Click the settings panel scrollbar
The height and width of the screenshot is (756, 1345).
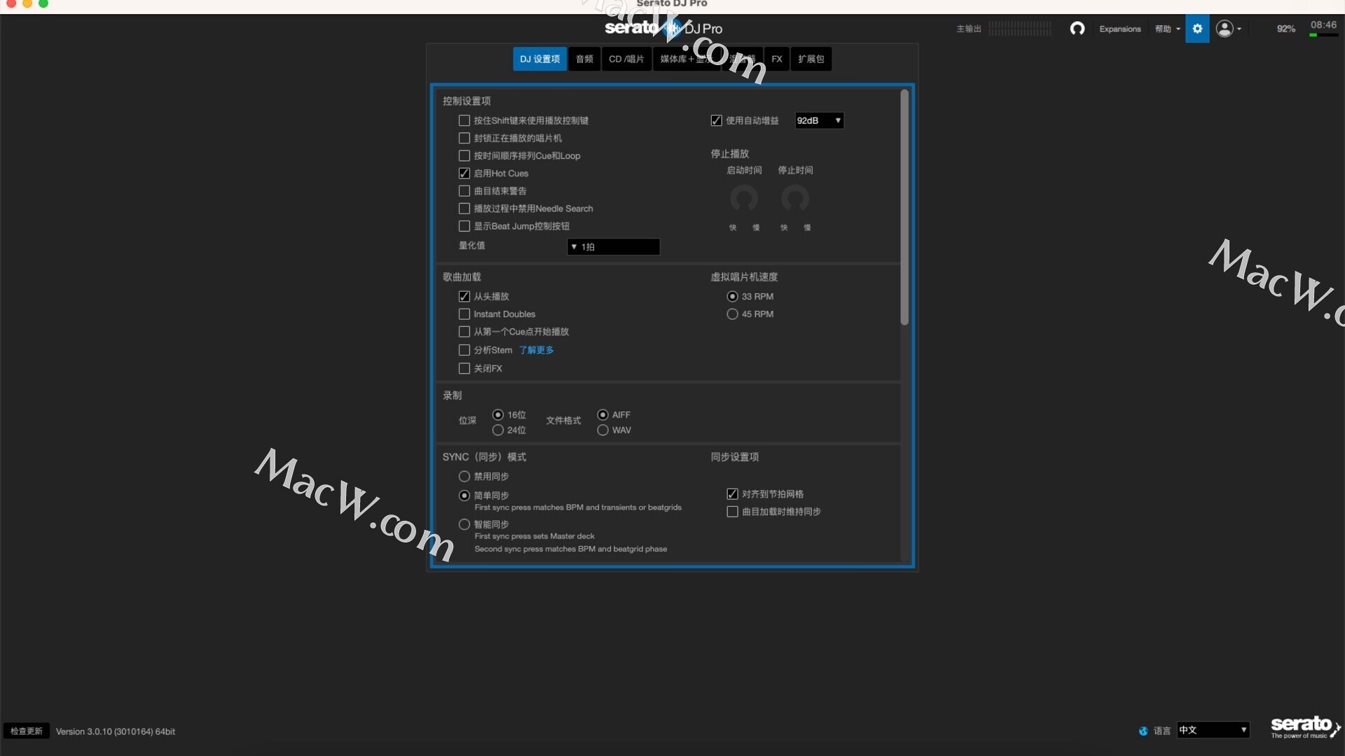(x=904, y=207)
